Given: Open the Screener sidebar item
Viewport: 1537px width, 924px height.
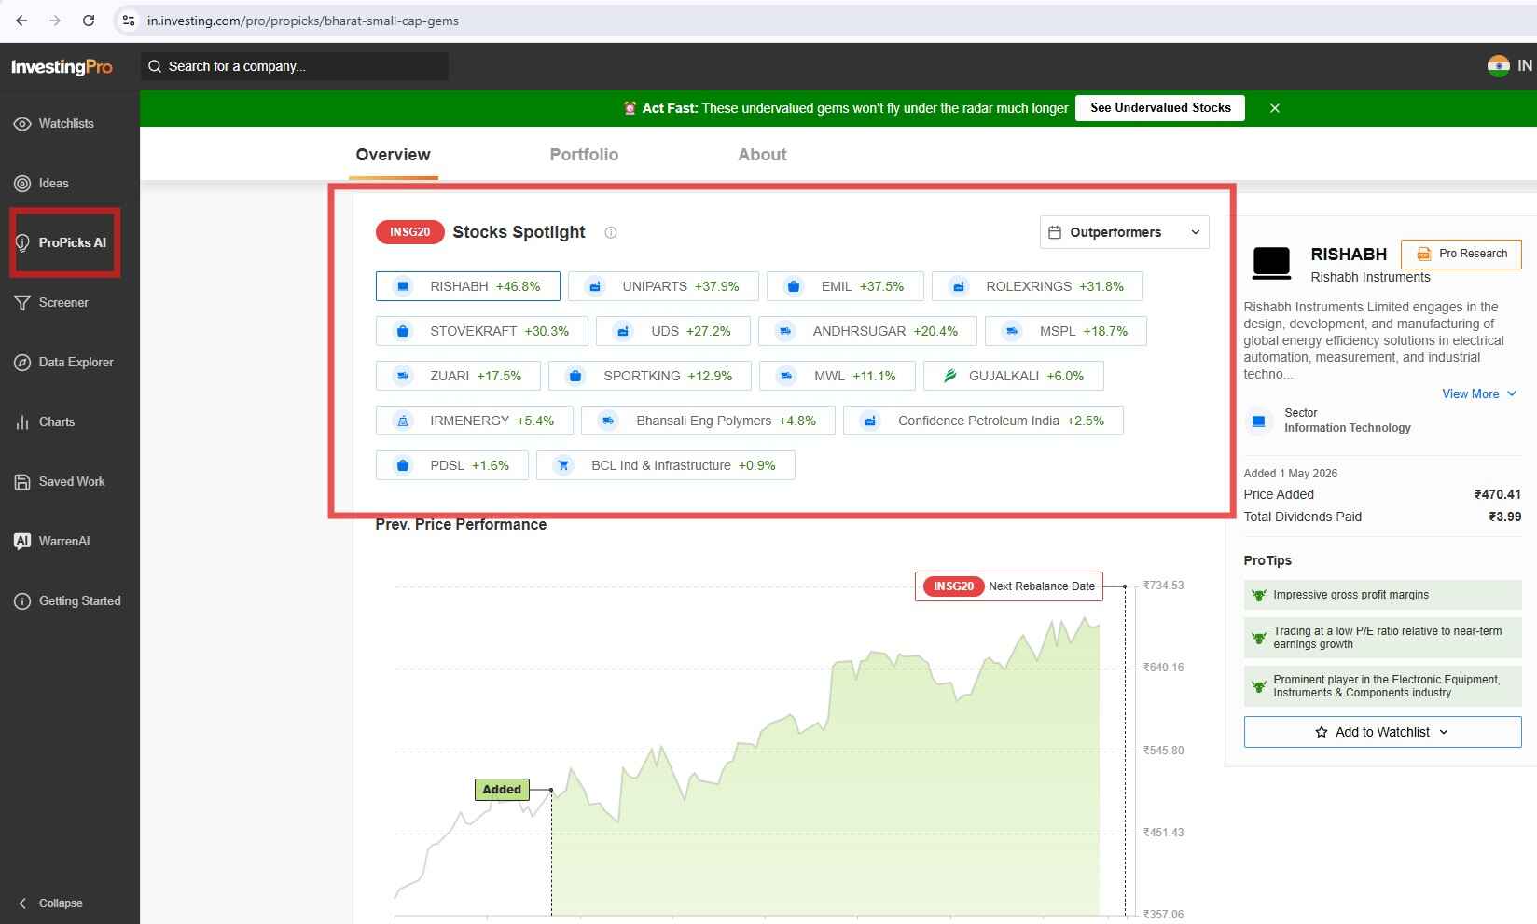Looking at the screenshot, I should click(52, 302).
